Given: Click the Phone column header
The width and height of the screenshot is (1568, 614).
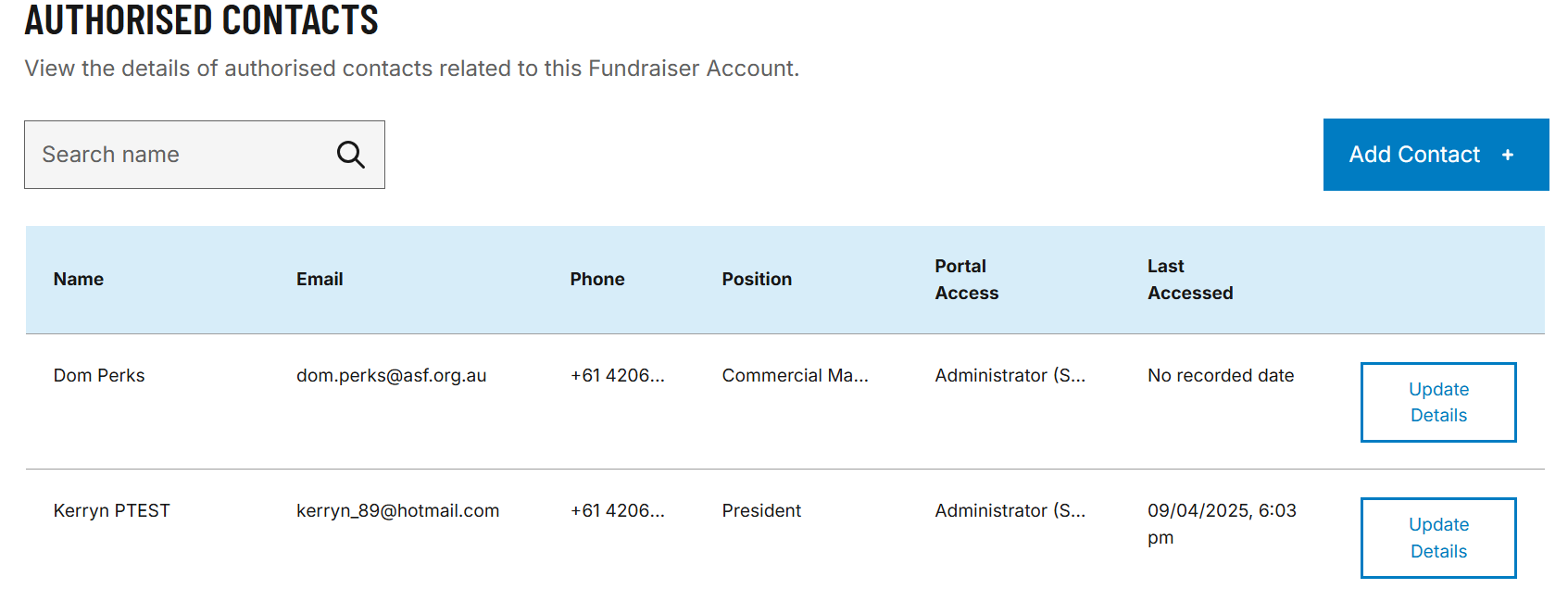Looking at the screenshot, I should (597, 279).
